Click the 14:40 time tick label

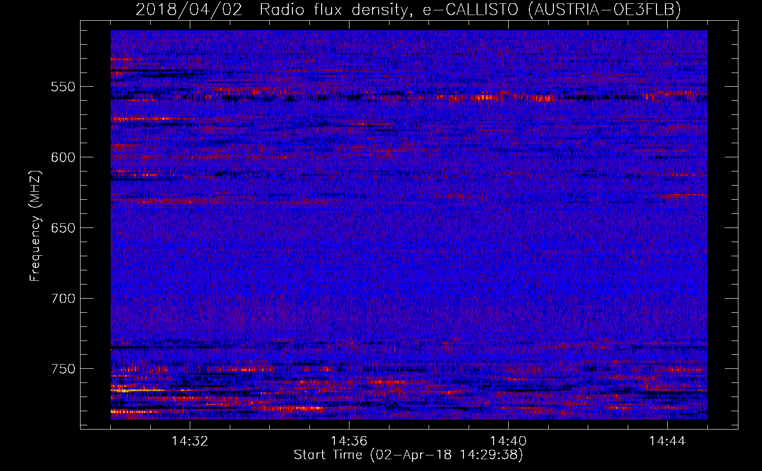(508, 441)
